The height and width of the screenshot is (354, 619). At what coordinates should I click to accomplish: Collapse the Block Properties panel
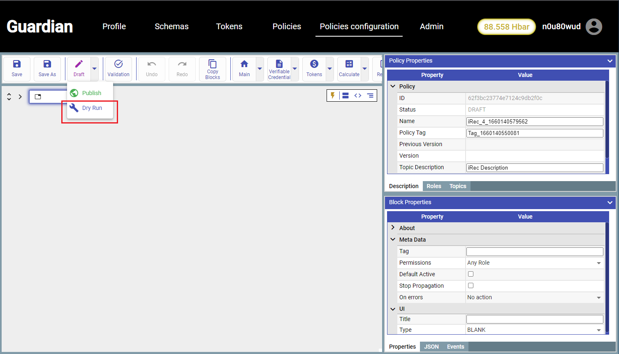click(610, 203)
